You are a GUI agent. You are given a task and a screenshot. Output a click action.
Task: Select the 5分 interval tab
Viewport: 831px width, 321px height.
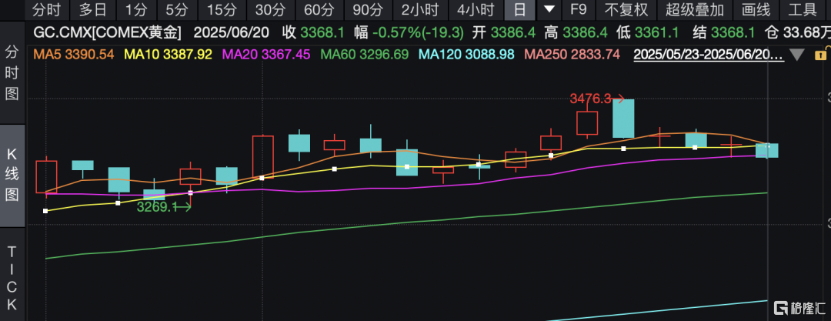pyautogui.click(x=176, y=9)
